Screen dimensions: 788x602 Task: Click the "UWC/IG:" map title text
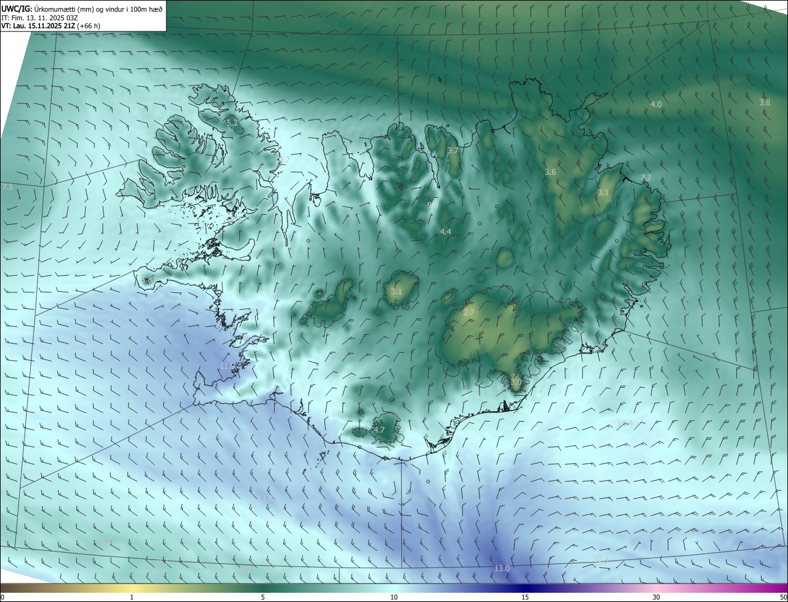[17, 8]
